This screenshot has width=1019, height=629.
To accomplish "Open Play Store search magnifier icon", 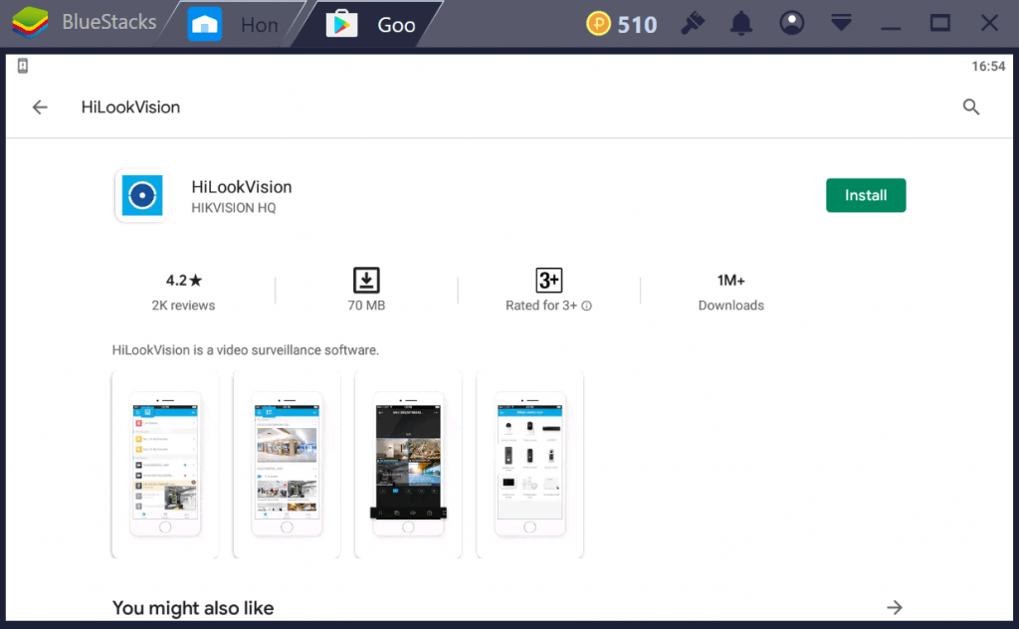I will (971, 107).
